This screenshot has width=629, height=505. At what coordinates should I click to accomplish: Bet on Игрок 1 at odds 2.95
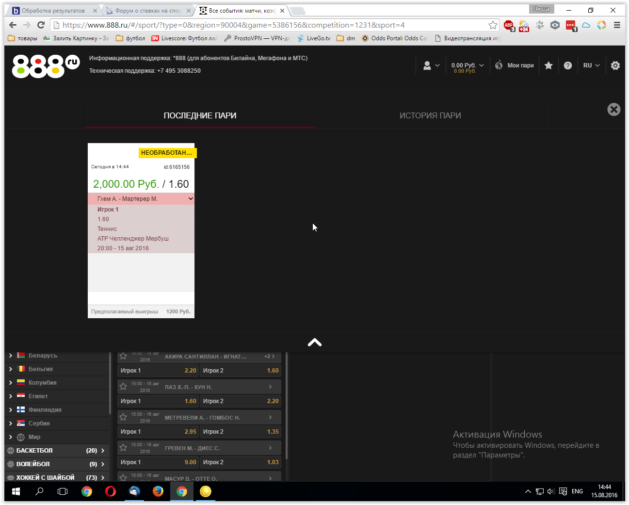(x=158, y=432)
